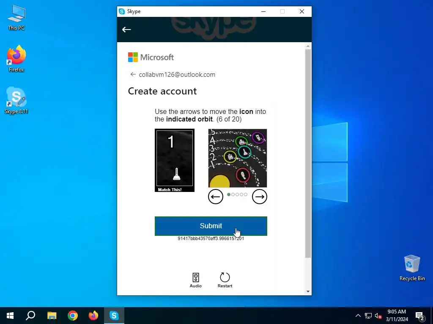Show hidden system tray icons

358,316
